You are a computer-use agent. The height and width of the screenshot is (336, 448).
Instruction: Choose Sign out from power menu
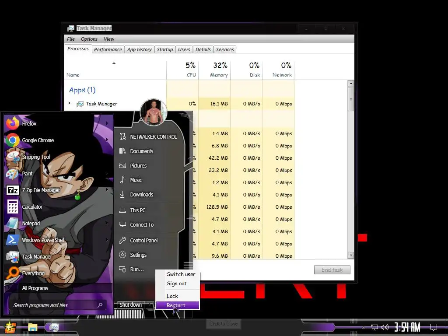click(x=178, y=283)
